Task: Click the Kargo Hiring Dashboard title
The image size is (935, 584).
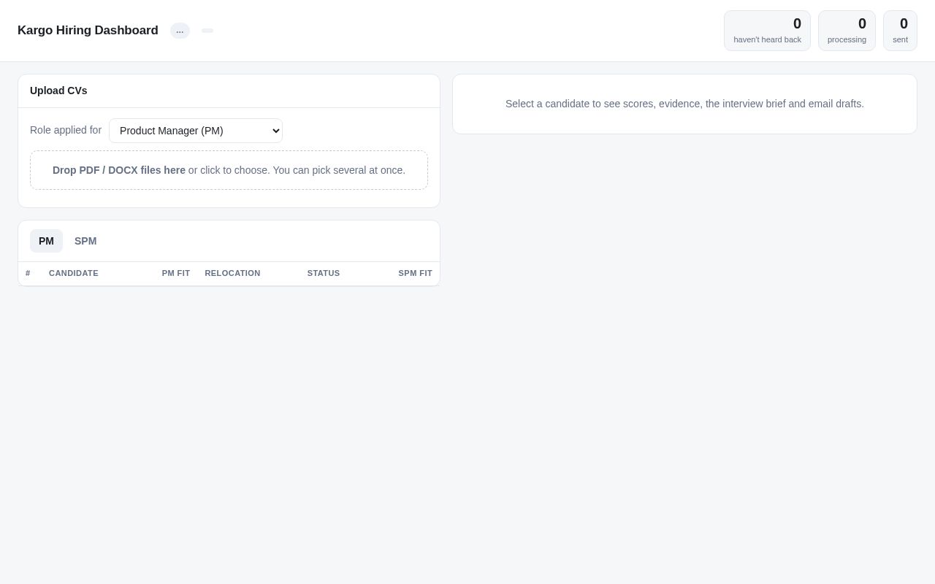Action: (x=88, y=31)
